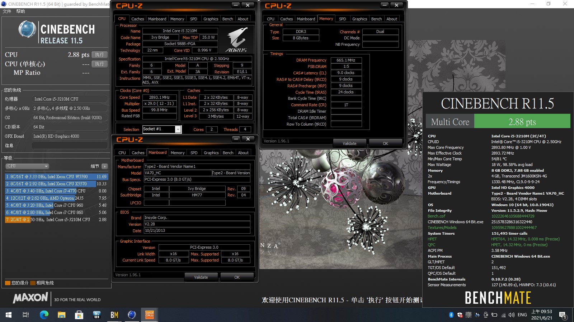
Task: Open About tab in Memory CPU-Z window
Action: pos(392,19)
